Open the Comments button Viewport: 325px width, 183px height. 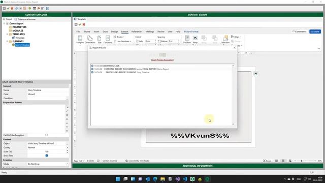(299, 32)
